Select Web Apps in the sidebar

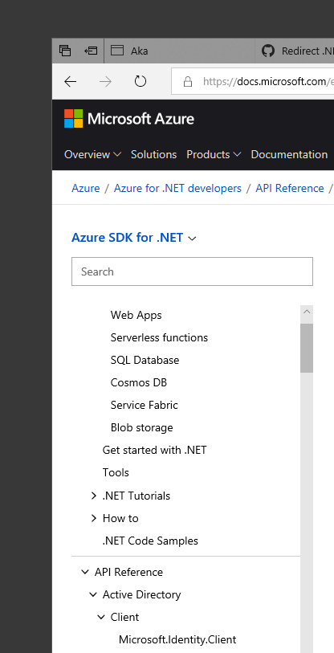[x=136, y=316]
